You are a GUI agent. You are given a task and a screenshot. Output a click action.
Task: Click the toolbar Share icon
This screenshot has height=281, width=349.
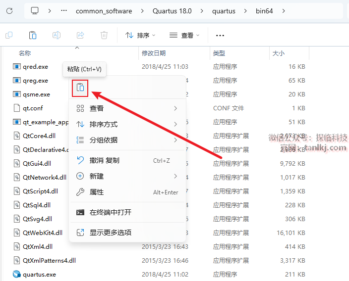[x=80, y=35]
